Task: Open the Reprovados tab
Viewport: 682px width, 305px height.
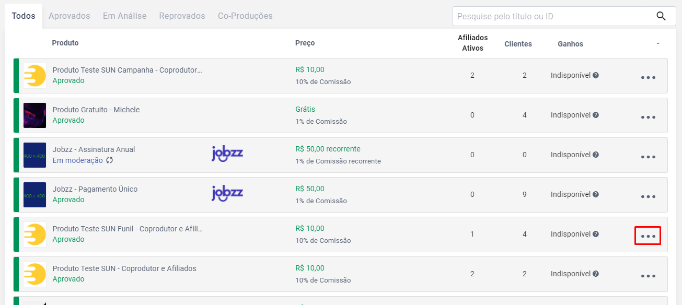Action: 182,16
